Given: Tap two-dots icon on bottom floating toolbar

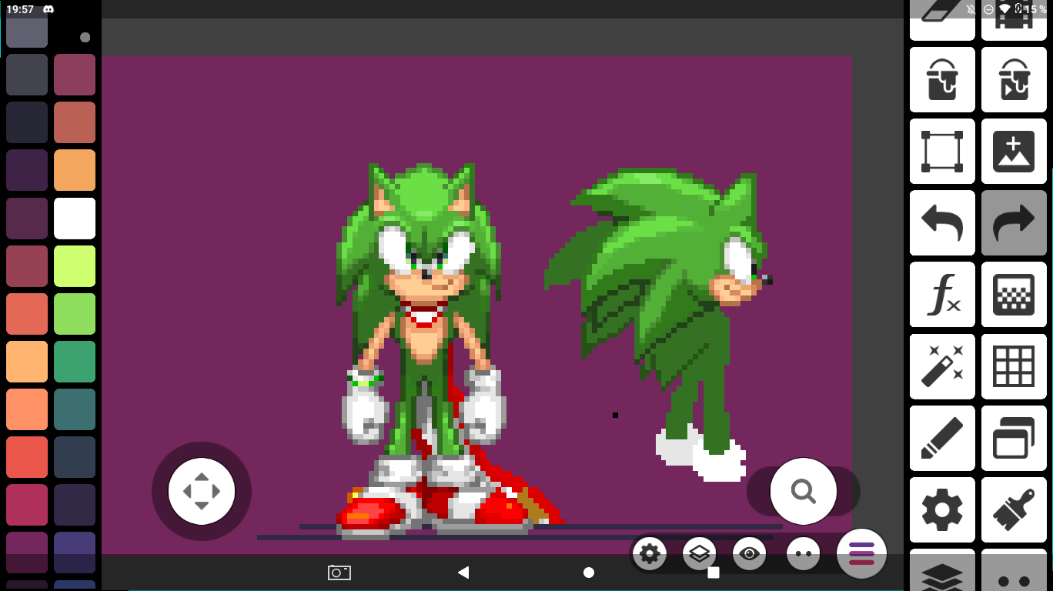Looking at the screenshot, I should 803,553.
